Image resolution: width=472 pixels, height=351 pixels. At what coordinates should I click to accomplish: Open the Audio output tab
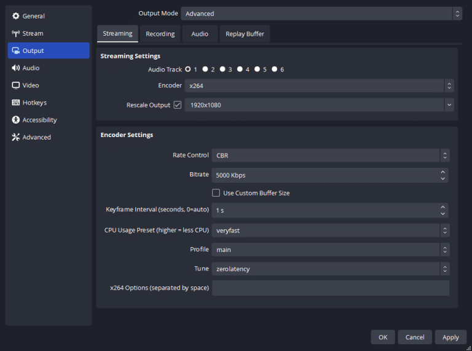click(x=200, y=34)
